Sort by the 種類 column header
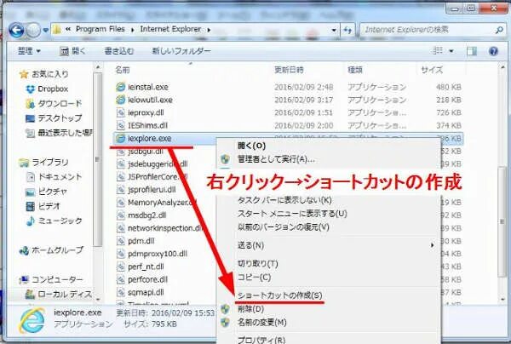The height and width of the screenshot is (344, 511). (x=355, y=70)
